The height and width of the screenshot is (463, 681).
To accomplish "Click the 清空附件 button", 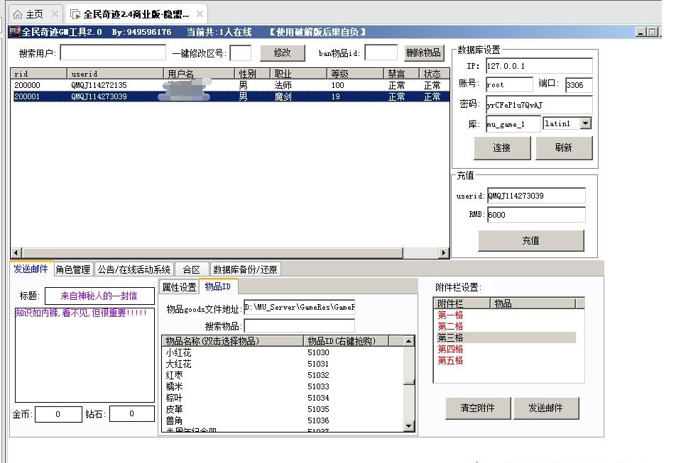I will 476,408.
